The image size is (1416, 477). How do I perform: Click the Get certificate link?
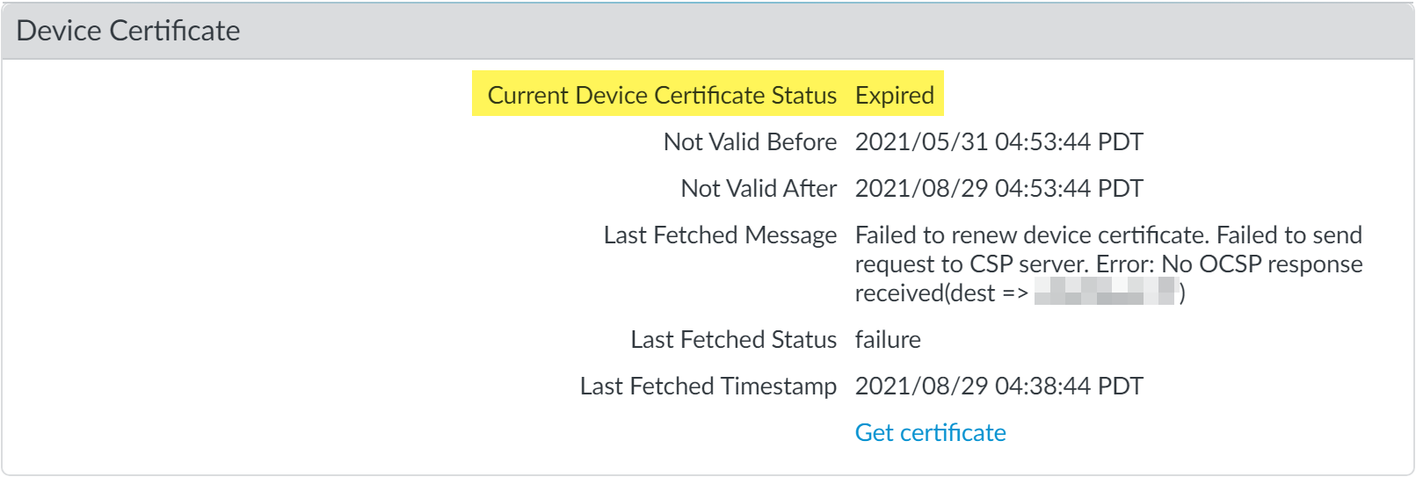[930, 432]
